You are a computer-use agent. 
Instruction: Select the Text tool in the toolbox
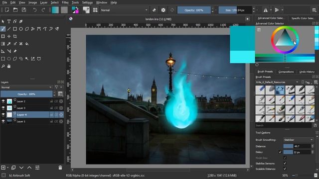click(x=9, y=21)
